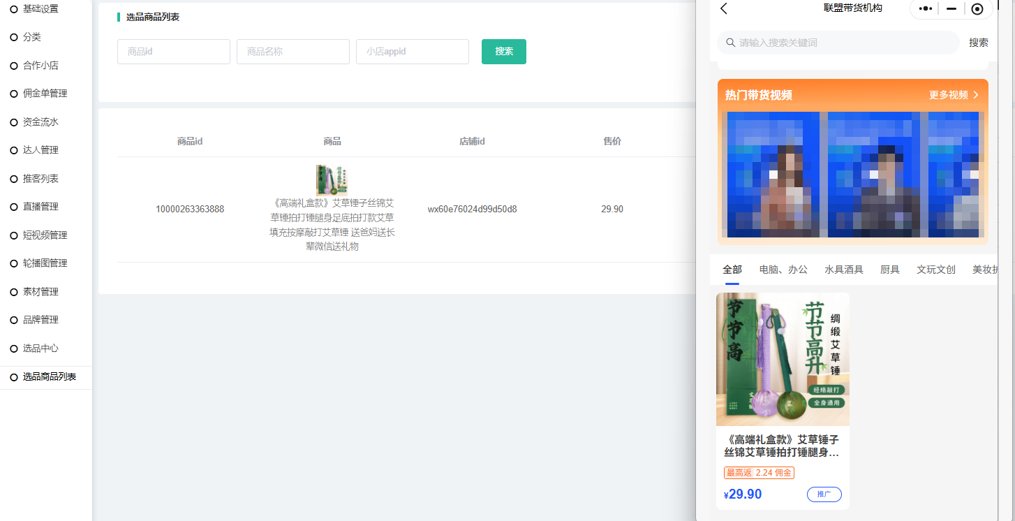Focus the 商品名称 search field
1015x521 pixels.
(x=293, y=52)
